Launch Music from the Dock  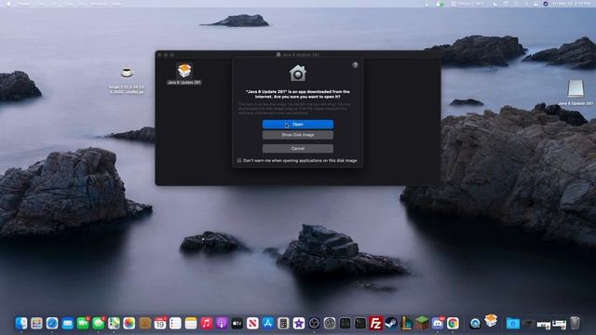207,323
